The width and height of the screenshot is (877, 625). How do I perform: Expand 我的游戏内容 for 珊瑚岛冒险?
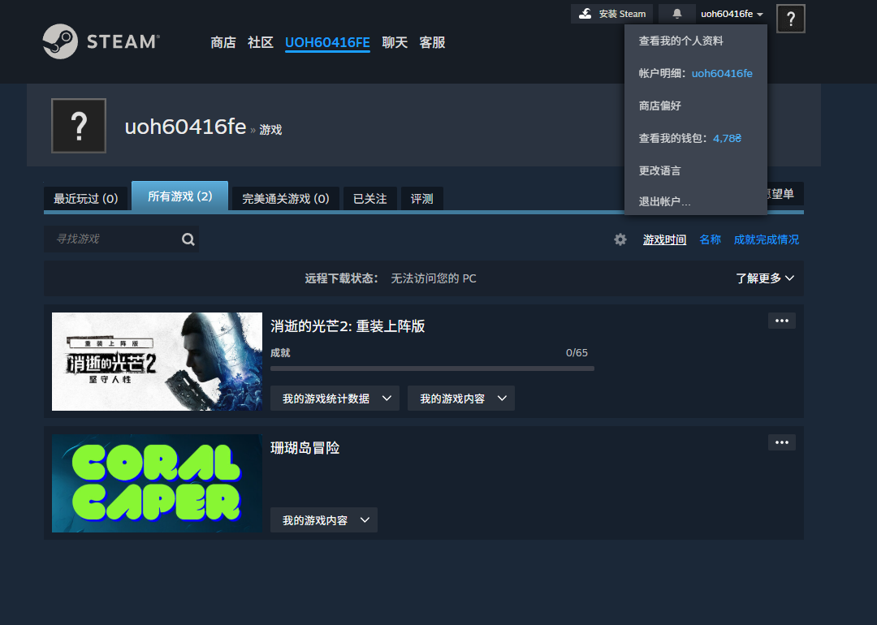pos(323,520)
